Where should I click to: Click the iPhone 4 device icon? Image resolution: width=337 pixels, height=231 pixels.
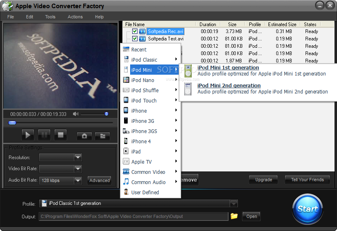(126, 141)
